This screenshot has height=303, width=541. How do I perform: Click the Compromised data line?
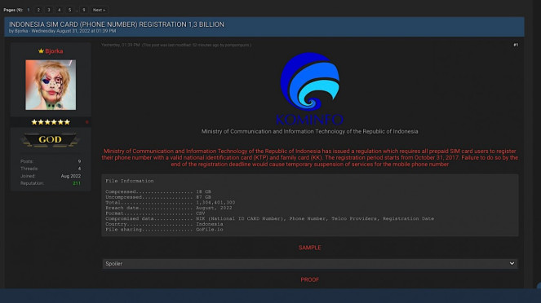tap(269, 218)
